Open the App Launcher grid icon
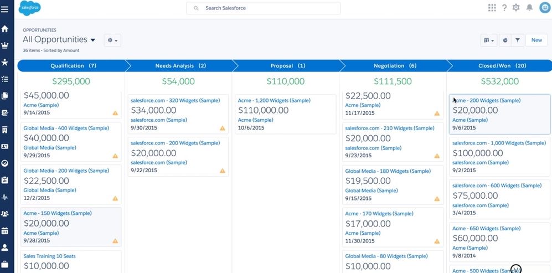The height and width of the screenshot is (273, 552). point(492,8)
